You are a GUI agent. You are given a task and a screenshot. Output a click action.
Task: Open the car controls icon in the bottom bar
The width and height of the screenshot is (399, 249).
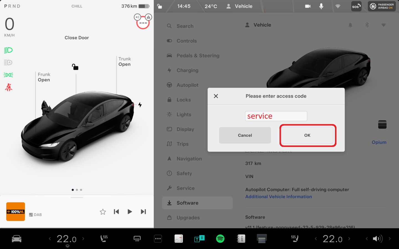pyautogui.click(x=17, y=238)
